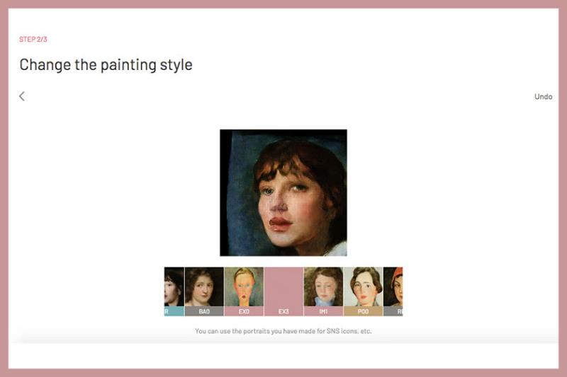
Task: Click the tan PO0 style label
Action: [x=363, y=311]
